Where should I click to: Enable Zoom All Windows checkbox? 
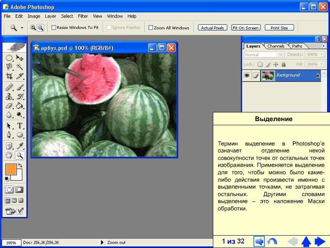151,28
